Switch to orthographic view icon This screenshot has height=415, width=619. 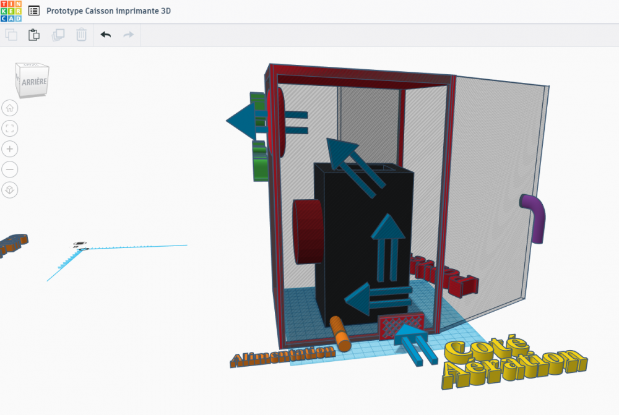[x=10, y=190]
